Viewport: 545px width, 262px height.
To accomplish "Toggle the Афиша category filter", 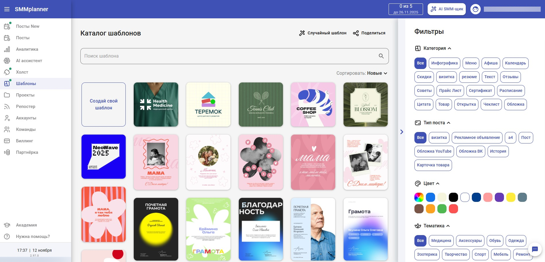I will click(491, 63).
